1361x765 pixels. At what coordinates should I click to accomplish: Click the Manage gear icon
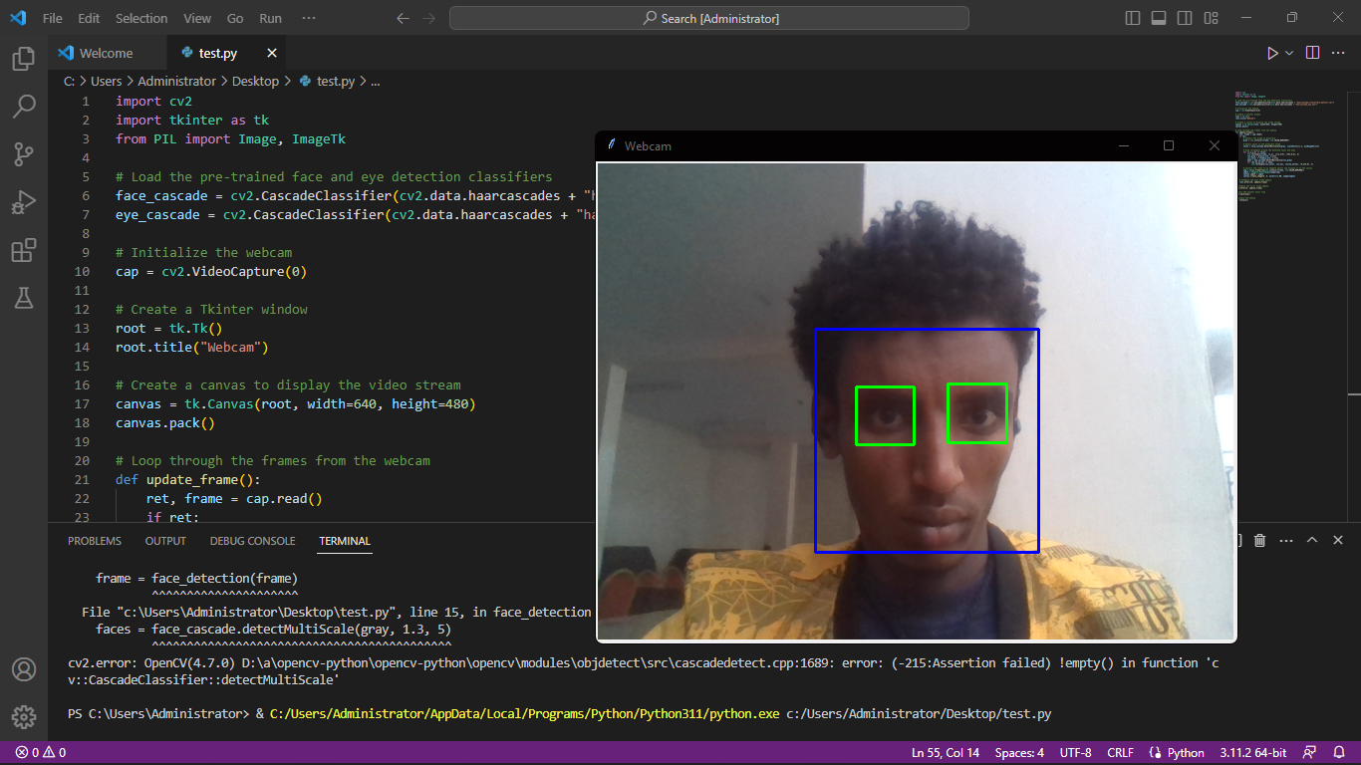pyautogui.click(x=24, y=716)
